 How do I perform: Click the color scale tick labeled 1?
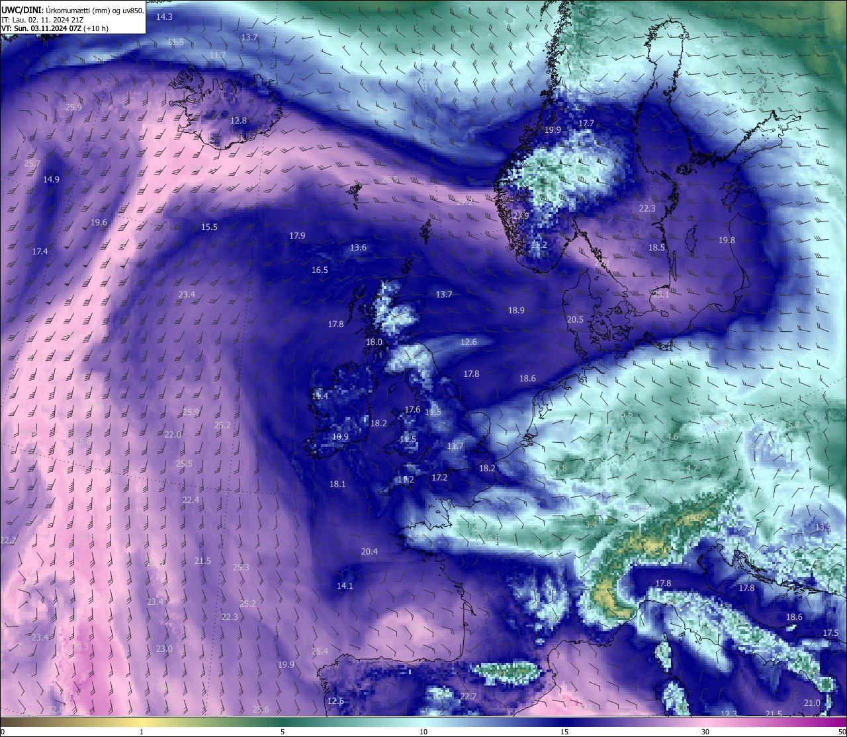pyautogui.click(x=142, y=732)
